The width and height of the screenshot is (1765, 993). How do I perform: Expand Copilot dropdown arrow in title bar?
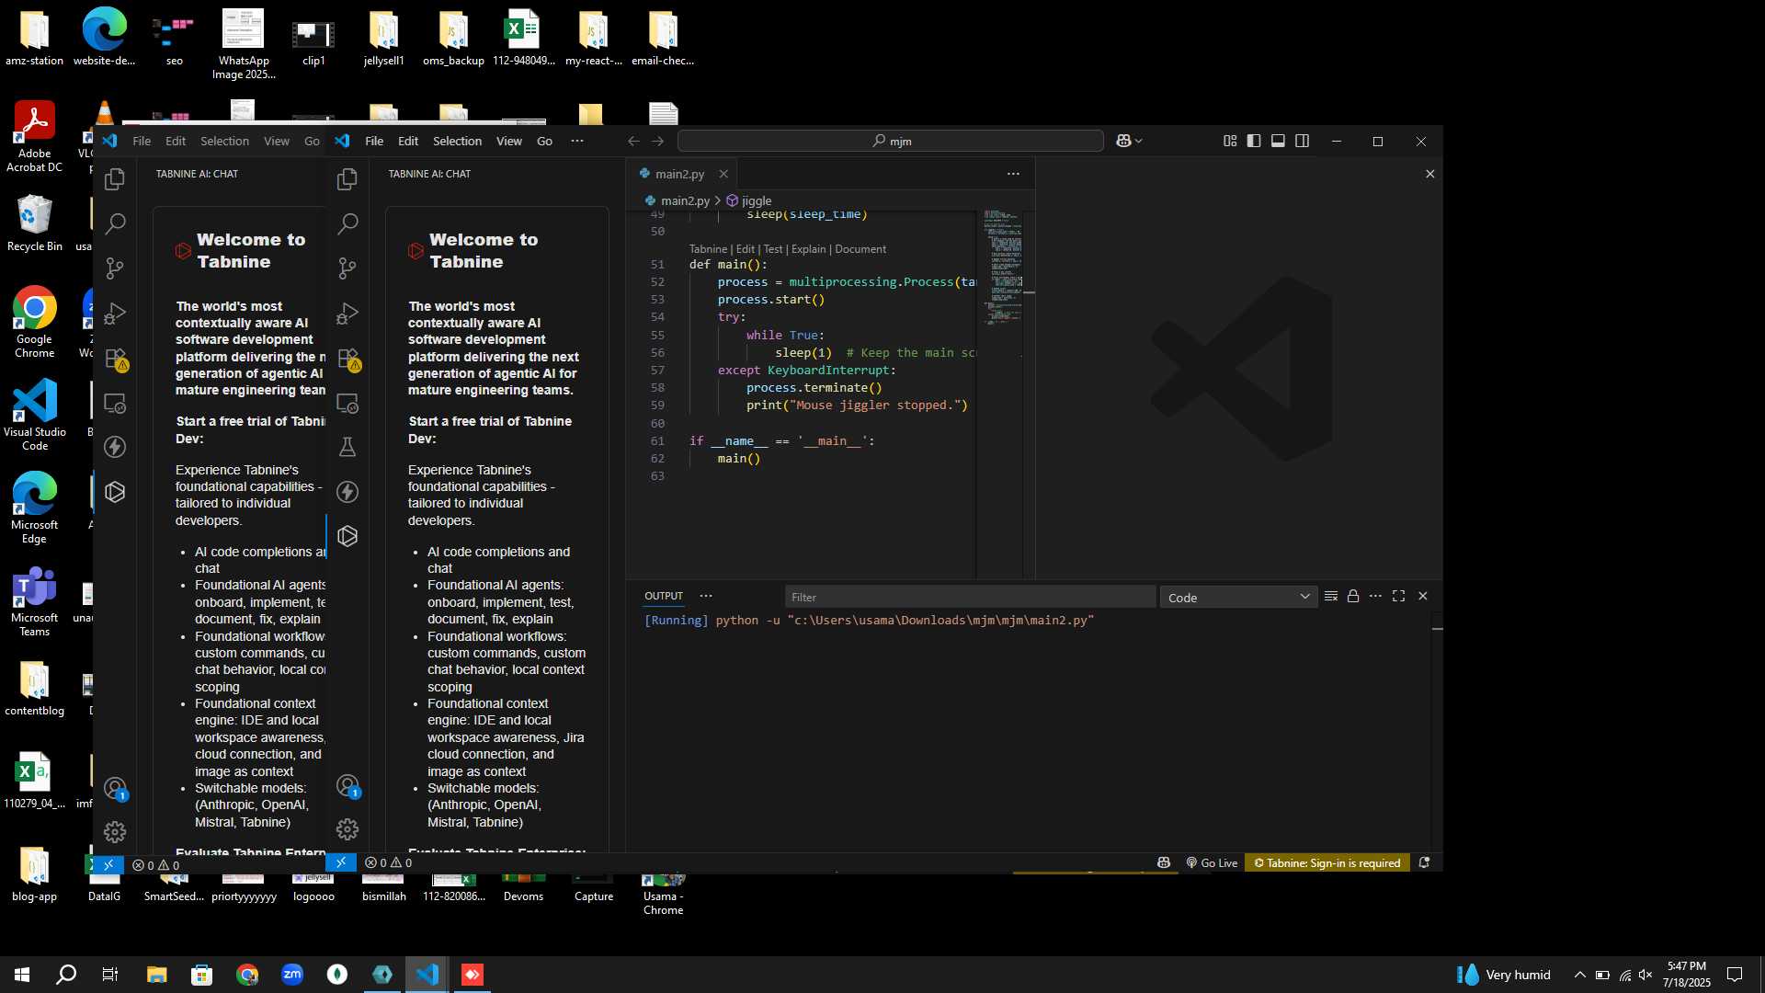[x=1139, y=141]
